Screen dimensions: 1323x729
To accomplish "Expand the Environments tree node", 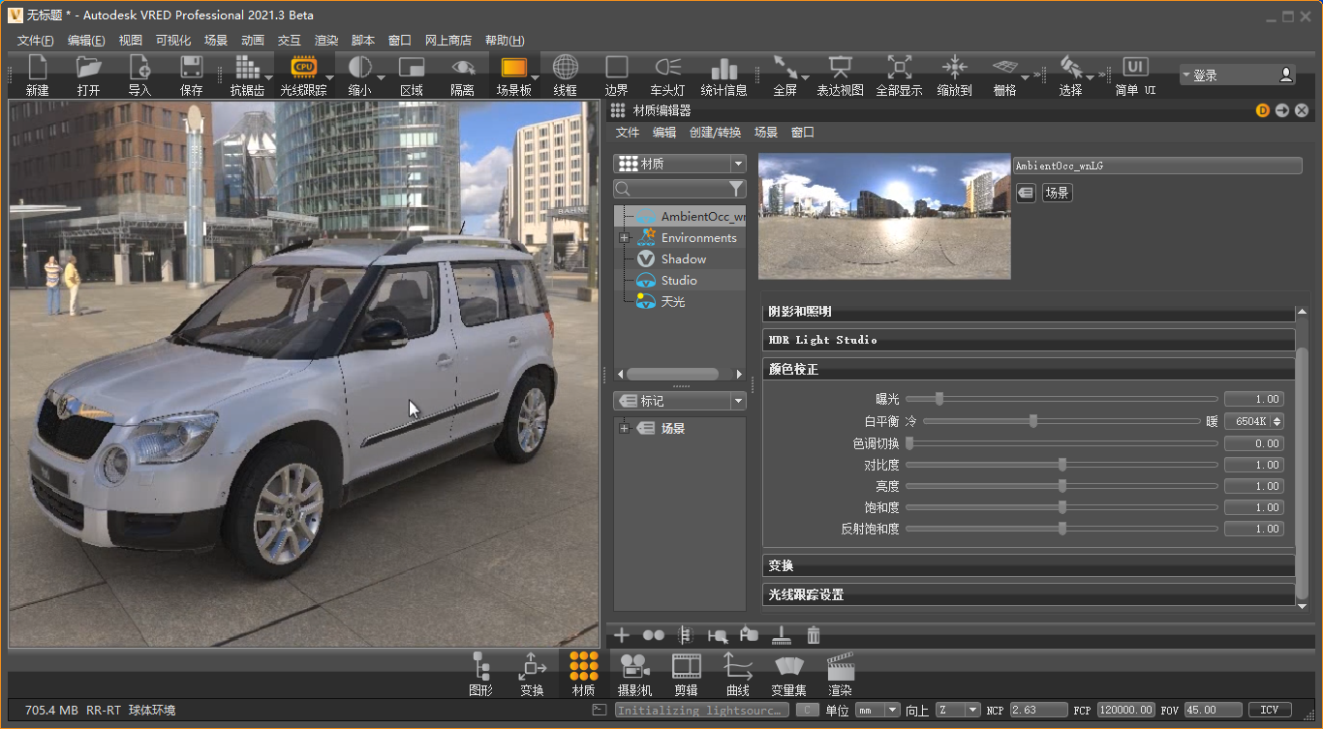I will click(624, 238).
